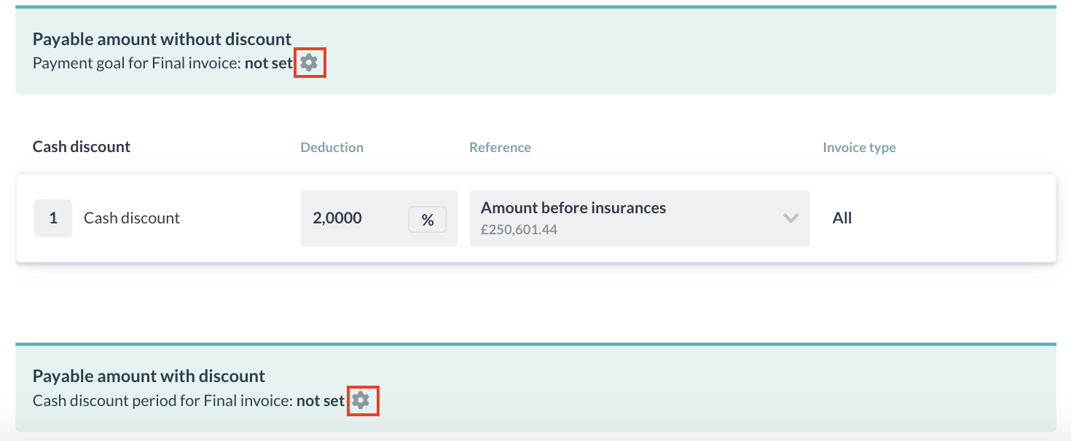Click Cash discount period for Final invoice label
This screenshot has width=1071, height=441.
pyautogui.click(x=163, y=401)
